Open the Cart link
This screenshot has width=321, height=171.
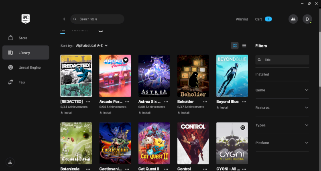point(258,19)
